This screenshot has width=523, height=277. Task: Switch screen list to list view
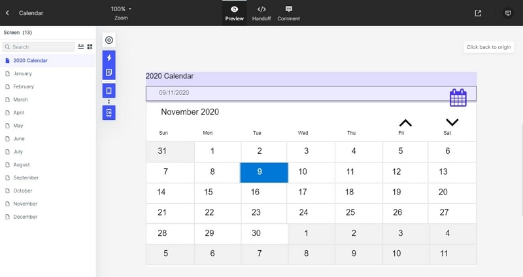pyautogui.click(x=81, y=47)
